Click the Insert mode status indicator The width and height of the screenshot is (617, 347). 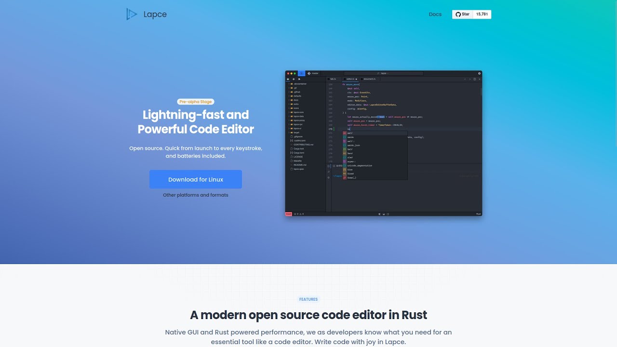[289, 214]
